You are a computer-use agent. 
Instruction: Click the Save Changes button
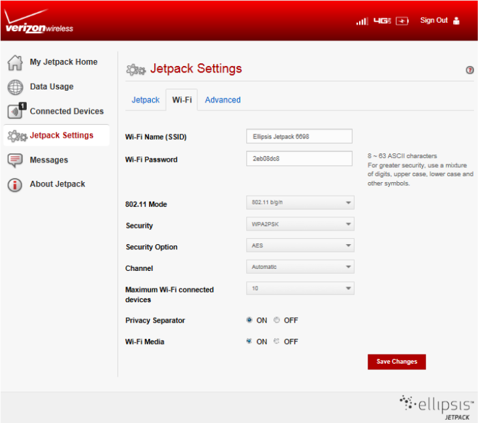(396, 362)
